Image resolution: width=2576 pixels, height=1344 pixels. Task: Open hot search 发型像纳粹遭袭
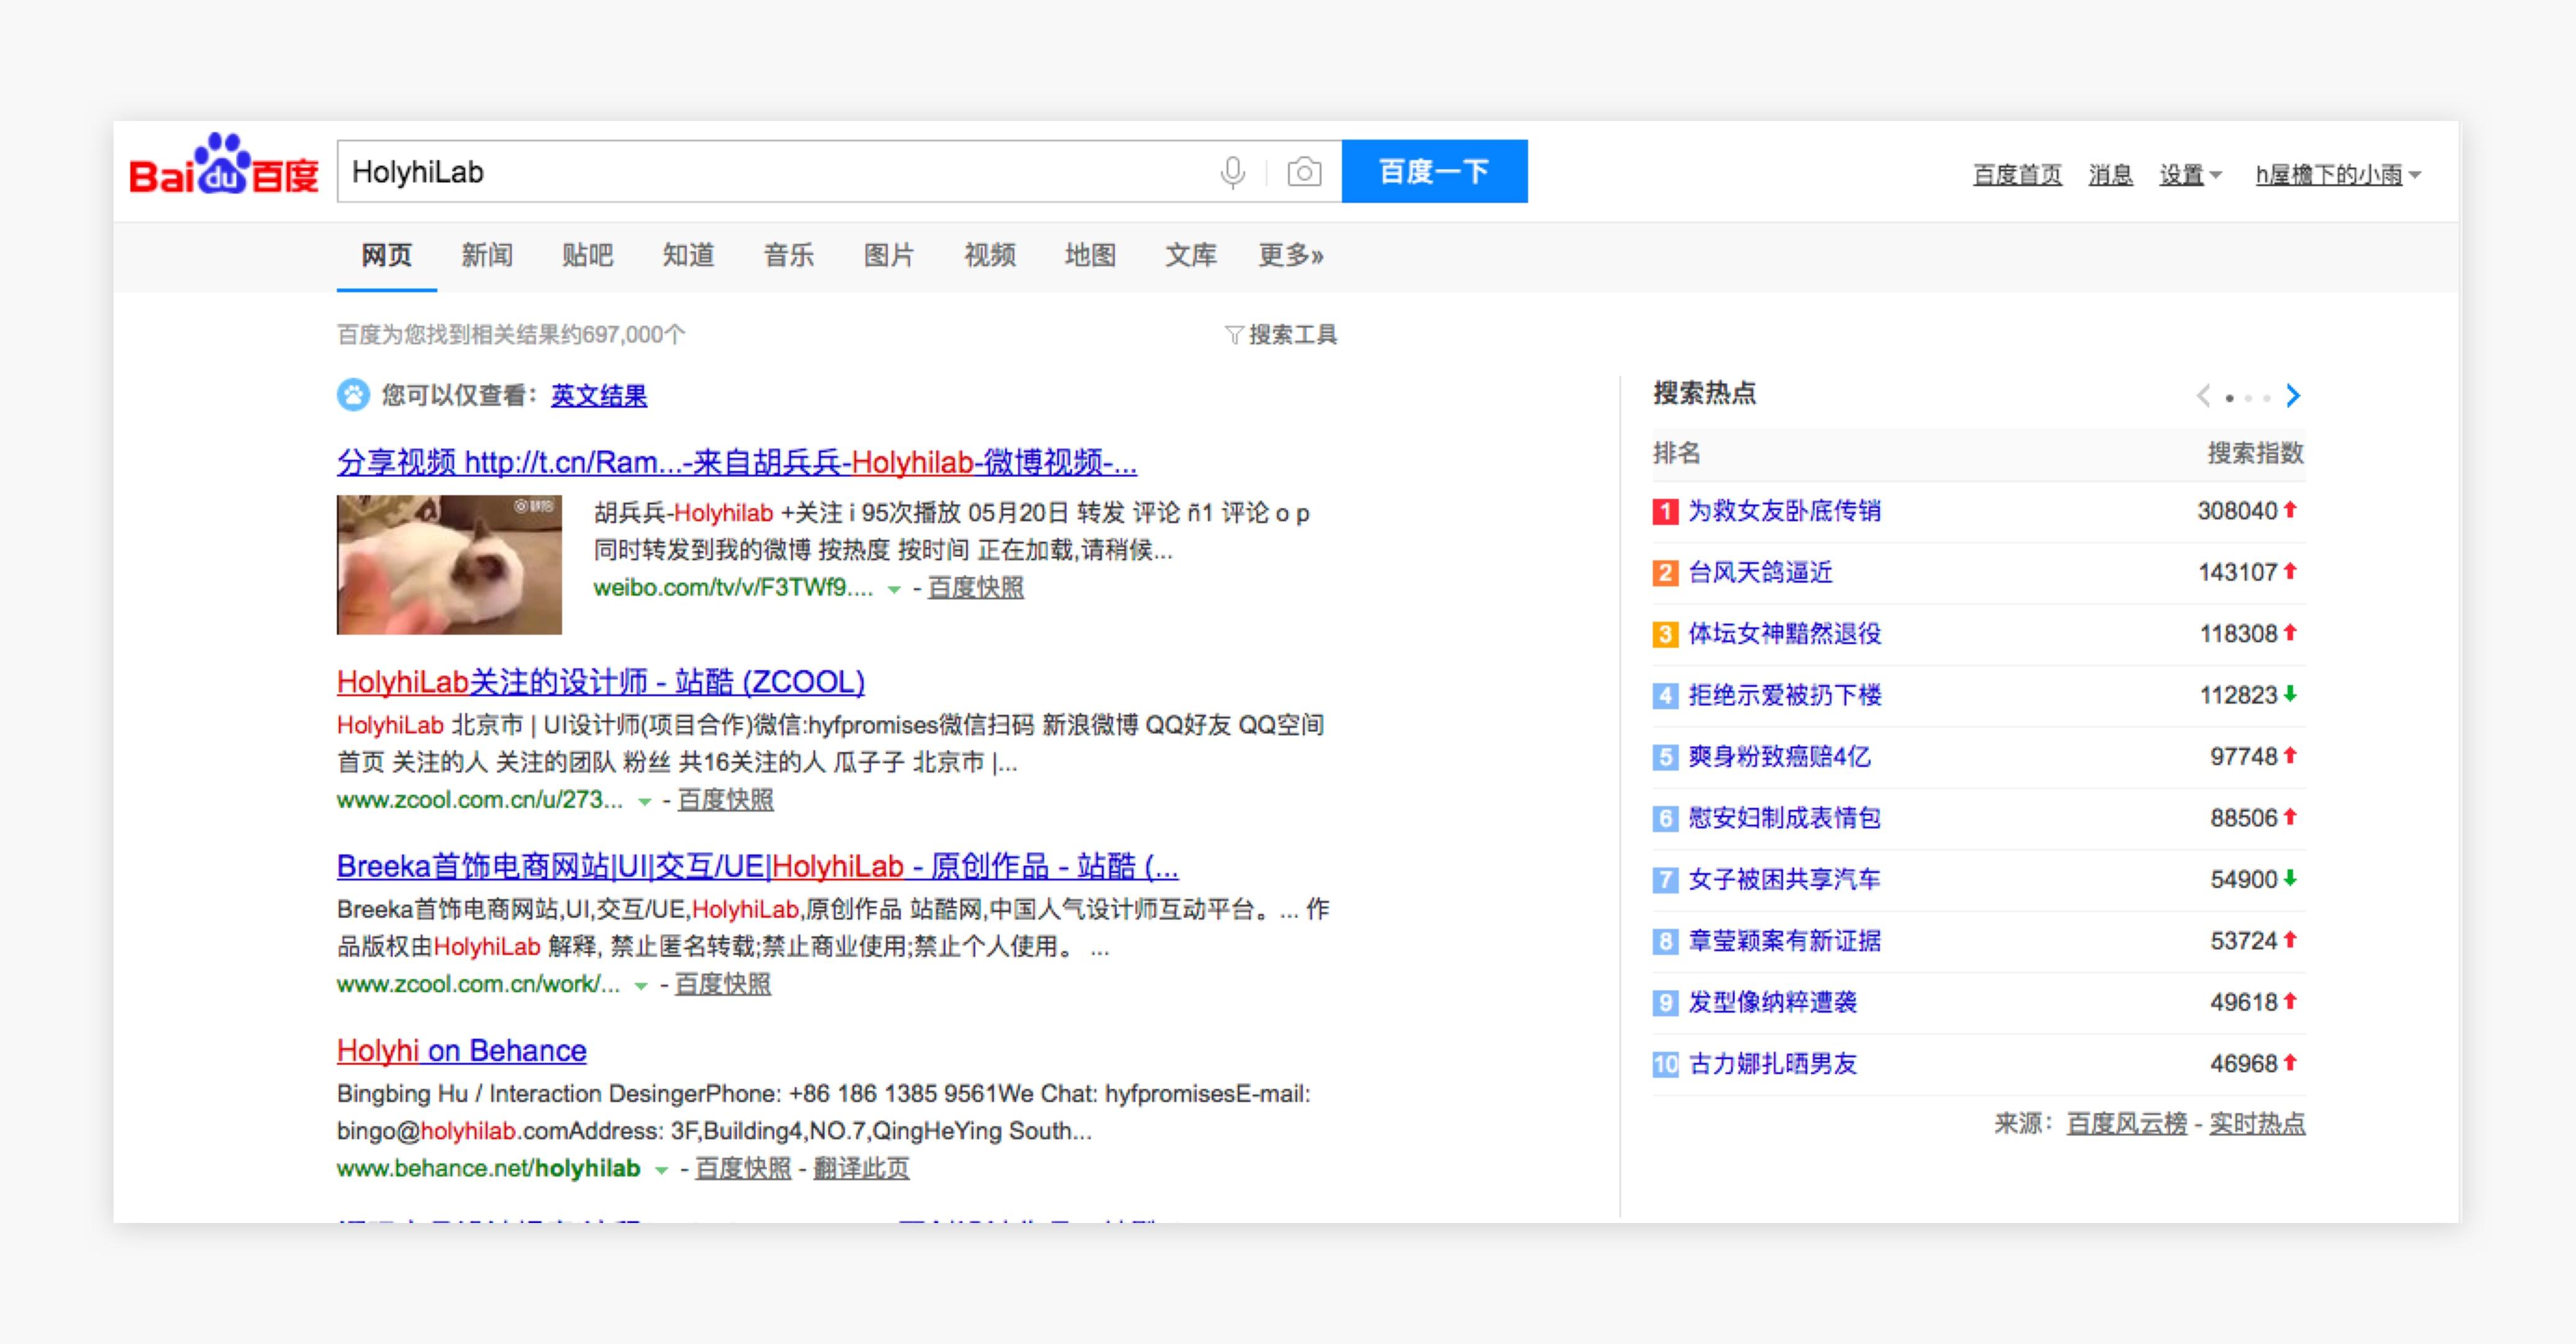click(1772, 1002)
